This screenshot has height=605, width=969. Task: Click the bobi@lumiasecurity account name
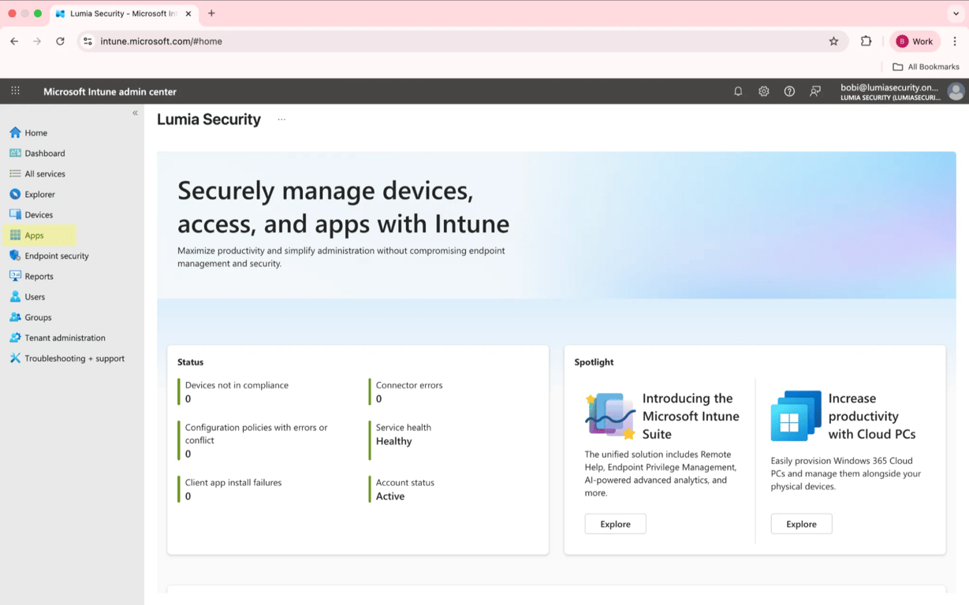point(889,87)
